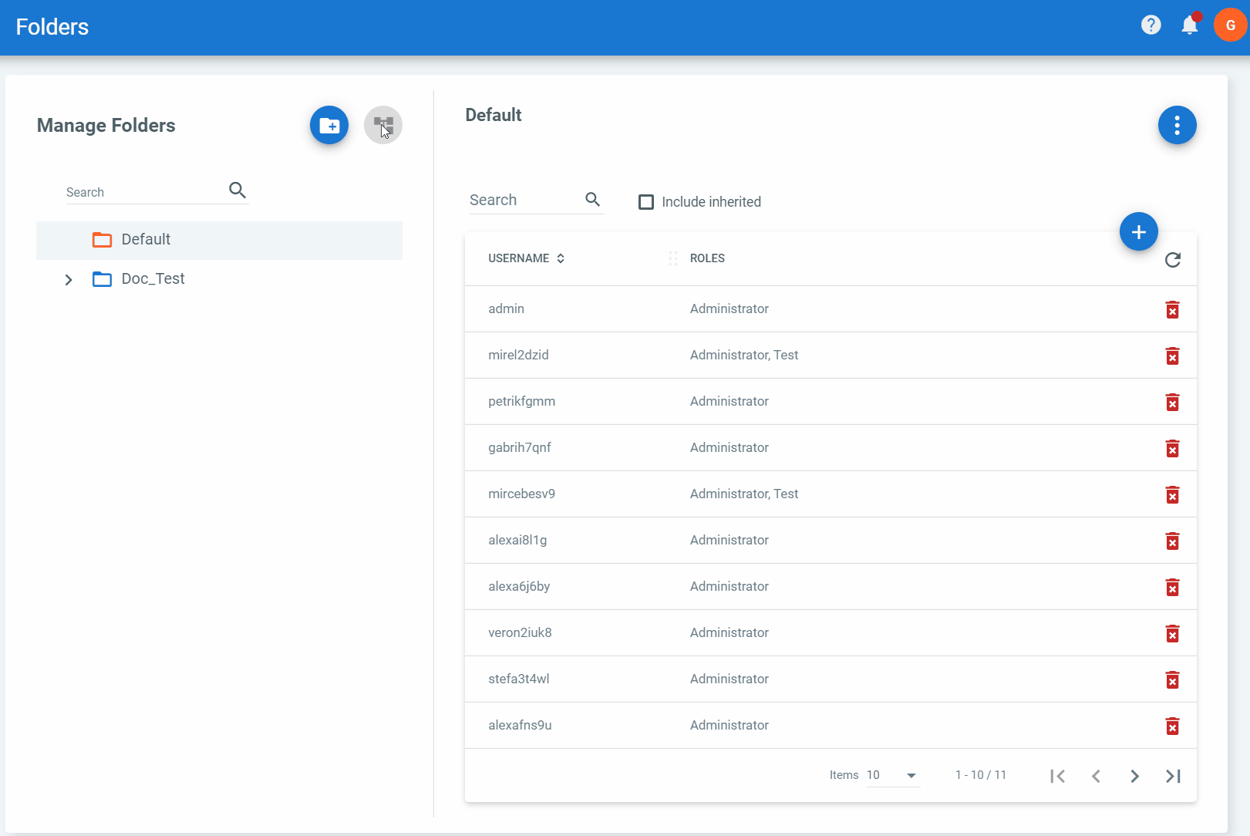Open the three-dot options menu for Default
The width and height of the screenshot is (1250, 836).
click(1177, 125)
